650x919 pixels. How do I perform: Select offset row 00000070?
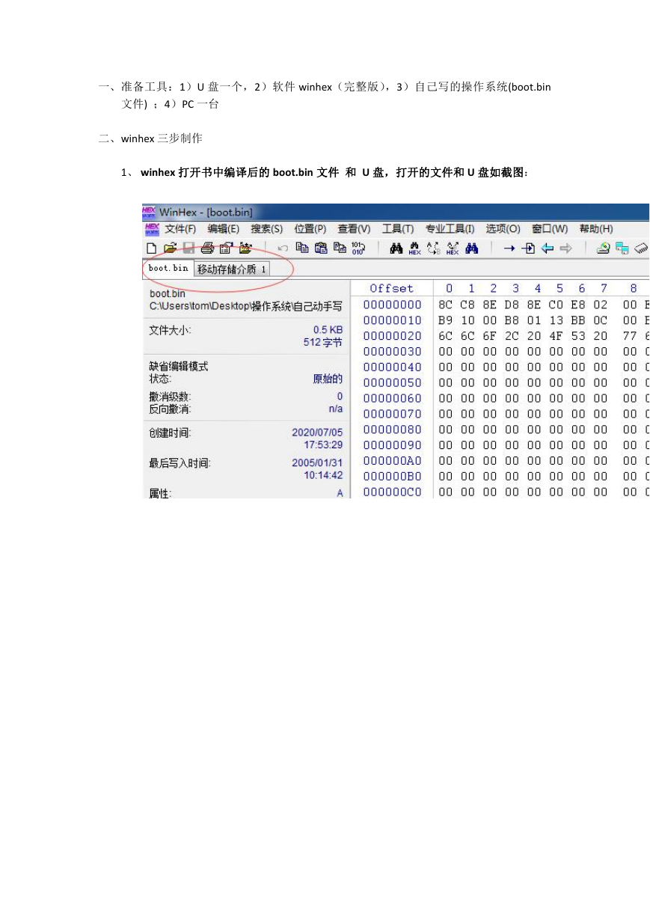pyautogui.click(x=392, y=414)
